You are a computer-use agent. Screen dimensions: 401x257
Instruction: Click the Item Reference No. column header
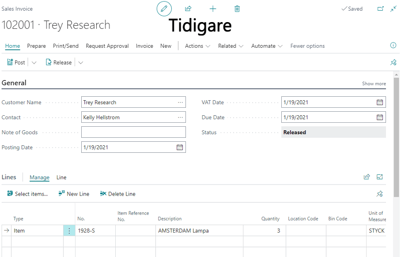coord(133,216)
